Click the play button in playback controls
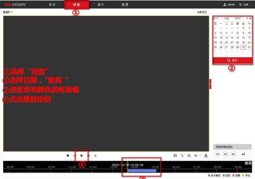The width and height of the screenshot is (255, 179). [82, 156]
